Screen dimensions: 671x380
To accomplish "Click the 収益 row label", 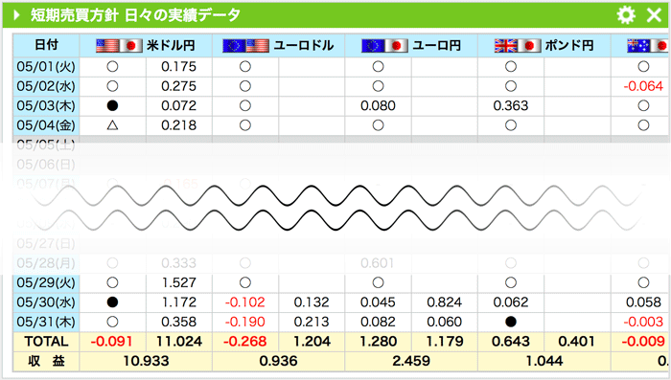I will [46, 361].
